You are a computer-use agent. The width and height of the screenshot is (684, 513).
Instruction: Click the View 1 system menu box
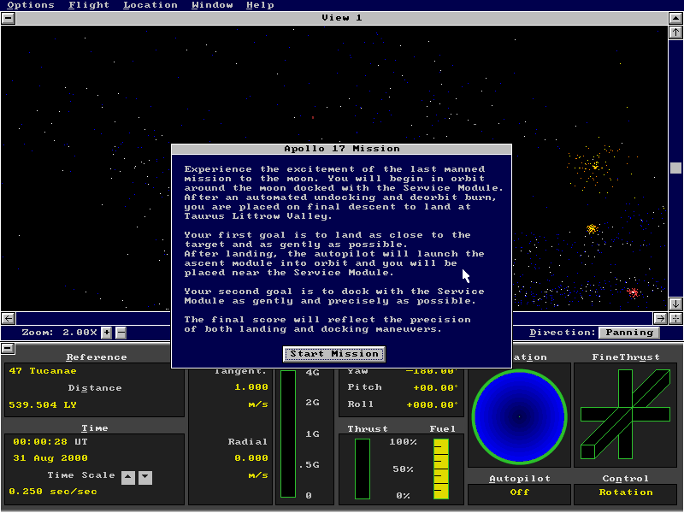click(9, 18)
